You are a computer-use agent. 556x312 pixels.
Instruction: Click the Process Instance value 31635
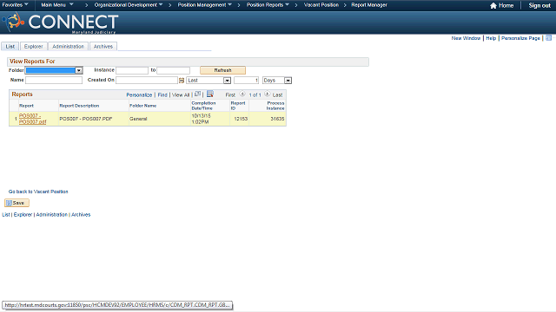tap(278, 119)
